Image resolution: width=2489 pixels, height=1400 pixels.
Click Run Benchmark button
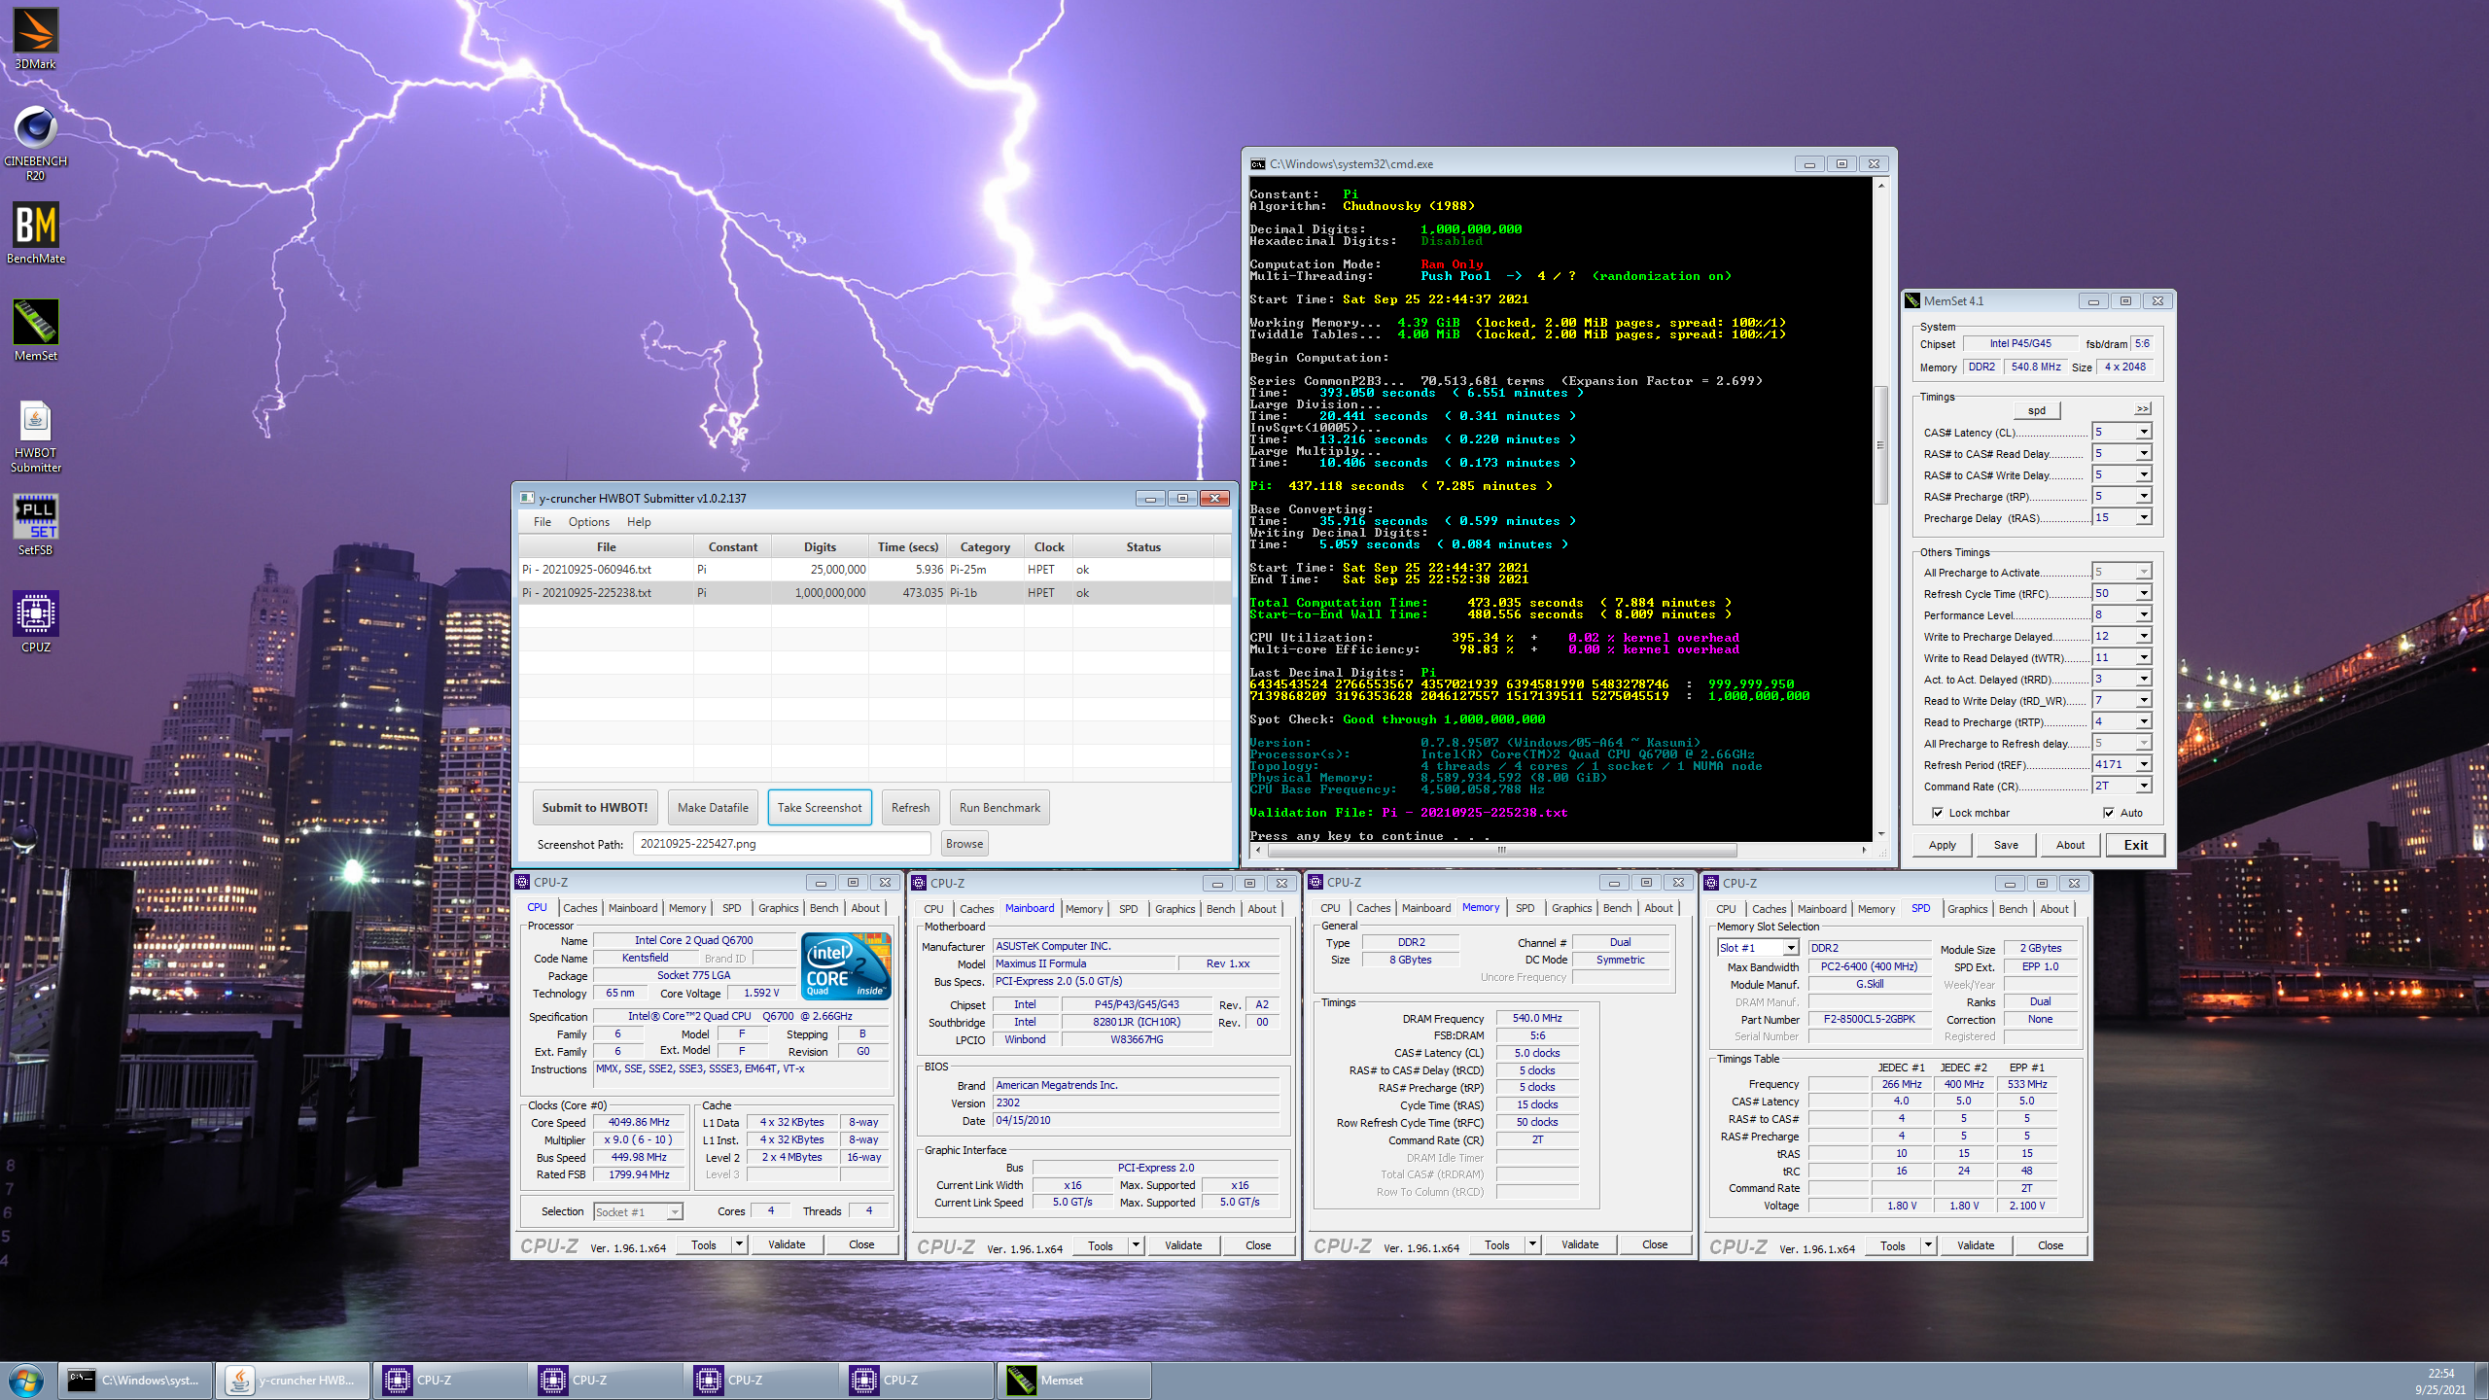click(999, 807)
